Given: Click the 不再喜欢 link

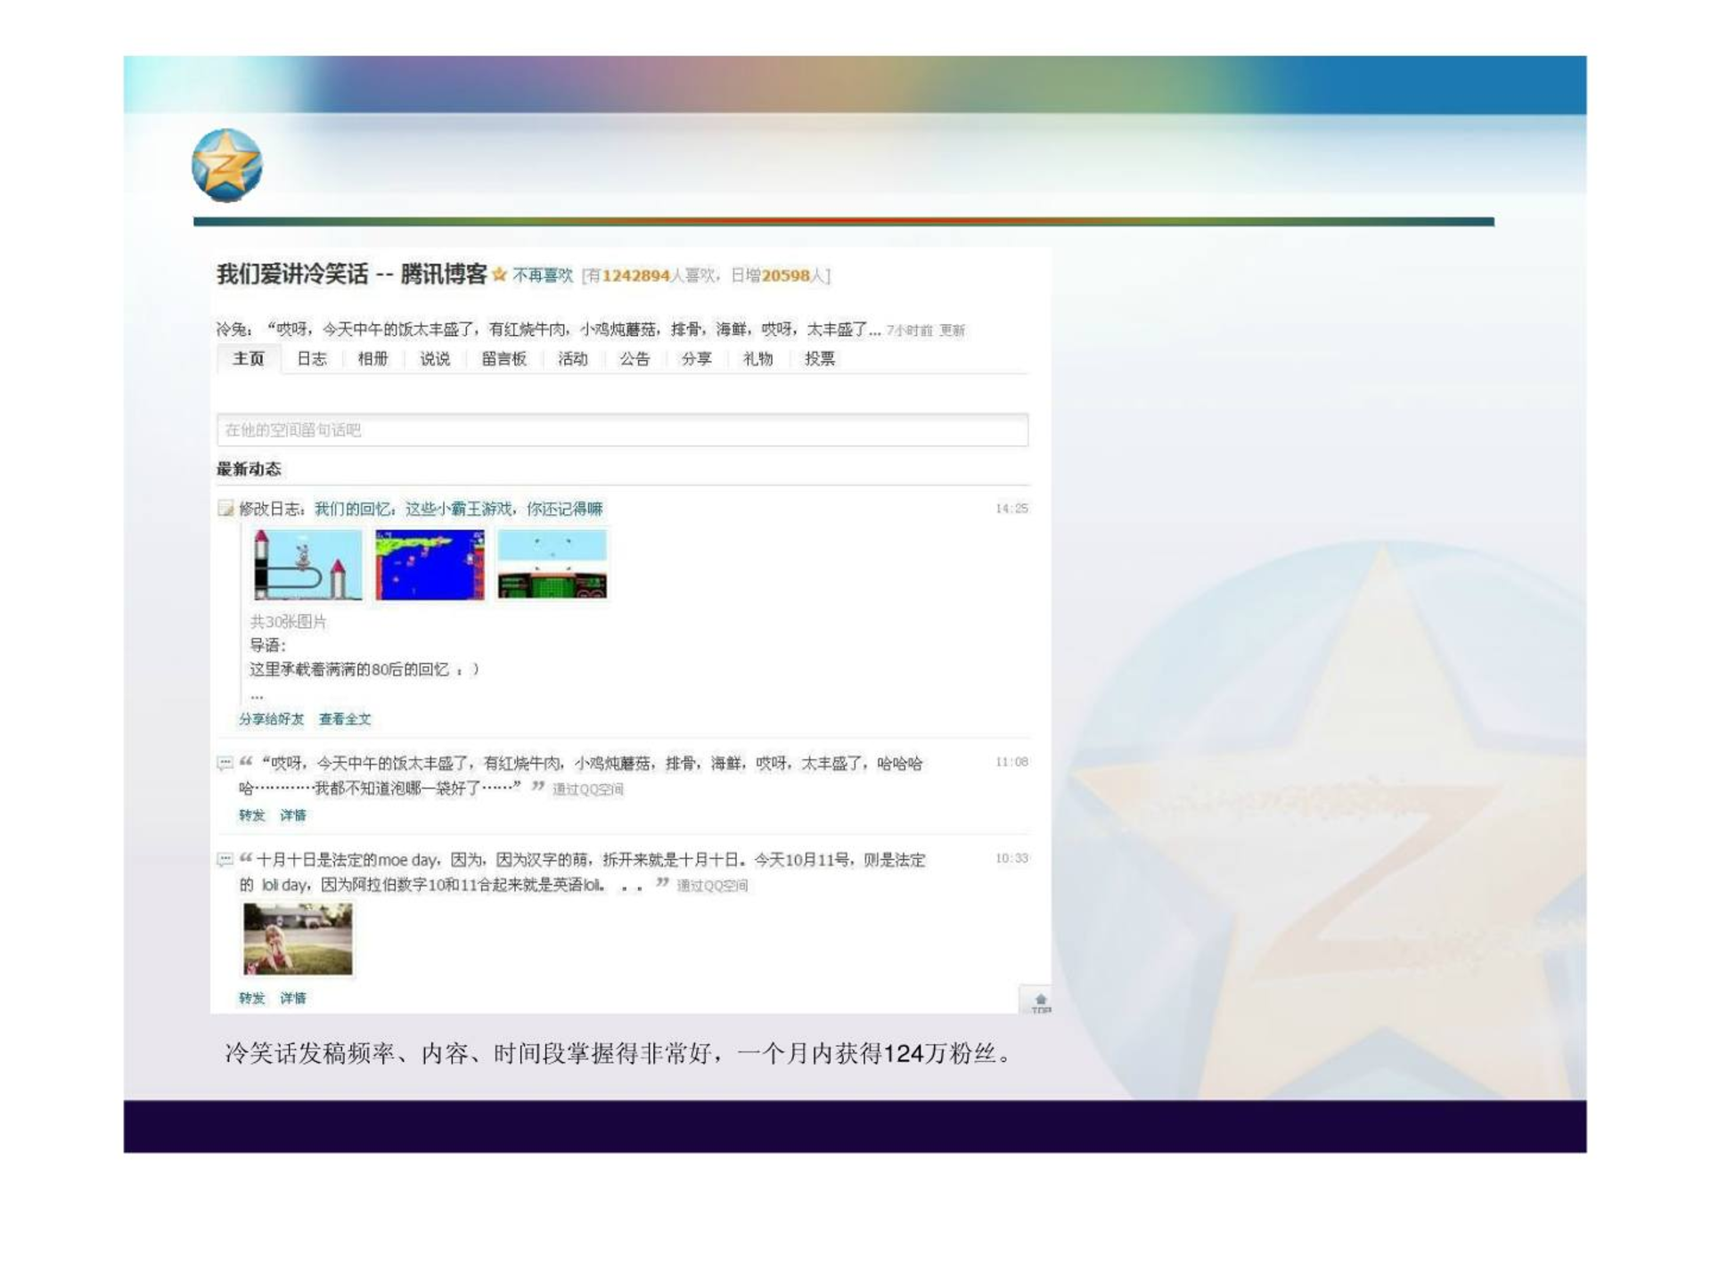Looking at the screenshot, I should click(x=543, y=276).
